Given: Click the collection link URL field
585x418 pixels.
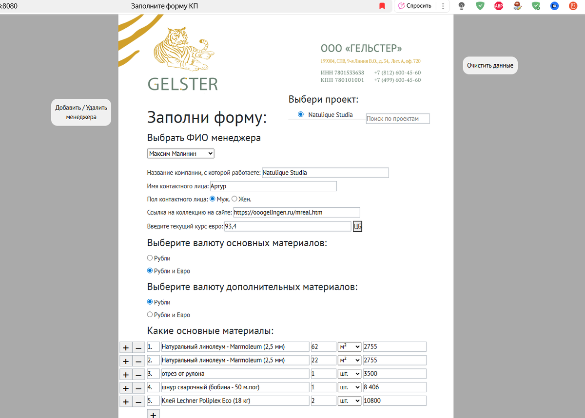Looking at the screenshot, I should (296, 212).
